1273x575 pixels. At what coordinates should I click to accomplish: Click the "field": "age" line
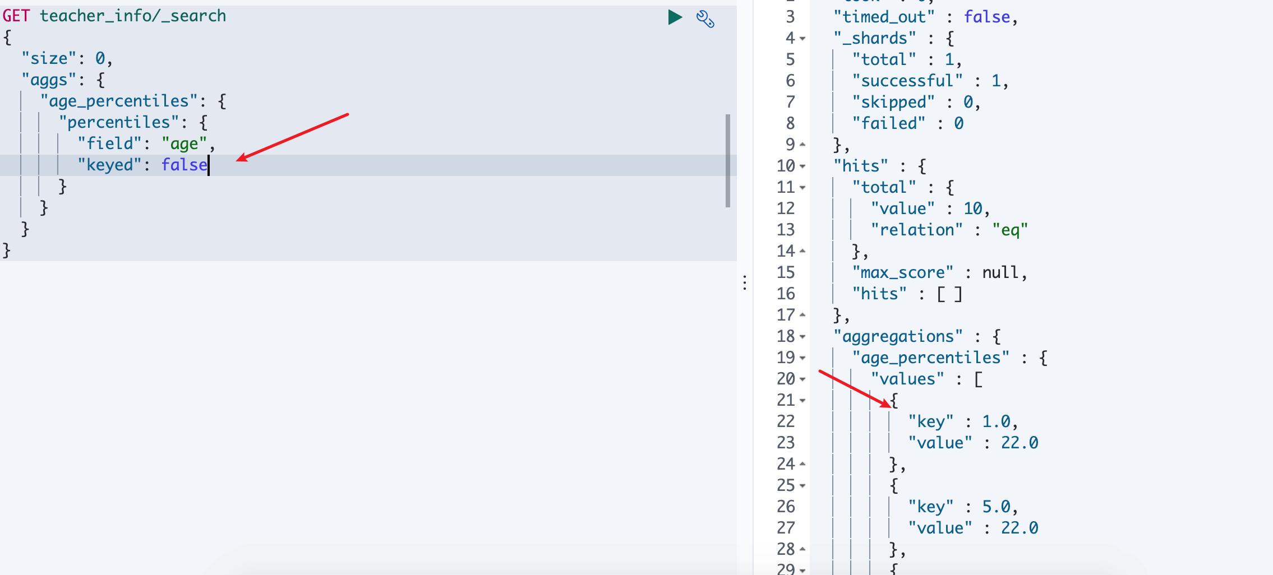tap(146, 143)
